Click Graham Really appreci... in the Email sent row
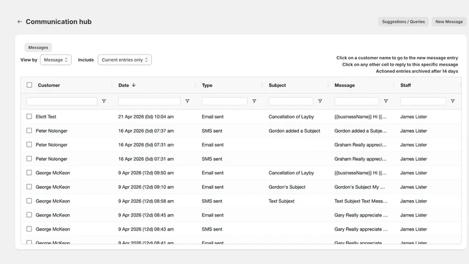Viewport: 469px width, 264px height. pos(361,145)
